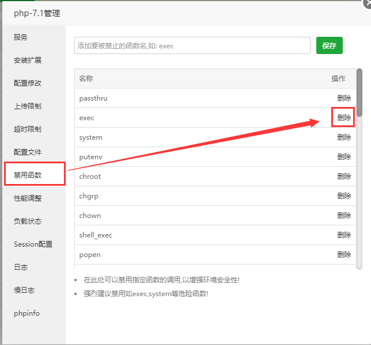Open the 慢日志 tab

tap(24, 290)
